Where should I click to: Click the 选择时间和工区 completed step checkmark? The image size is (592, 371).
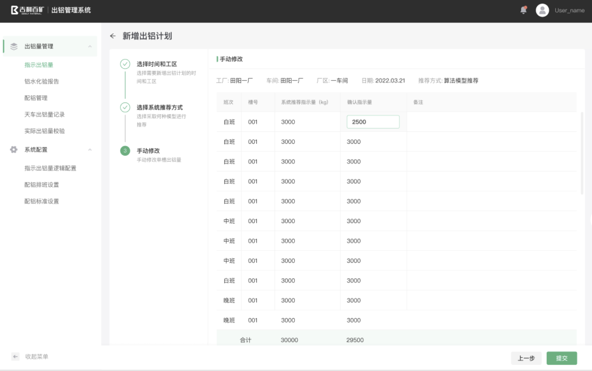coord(125,64)
